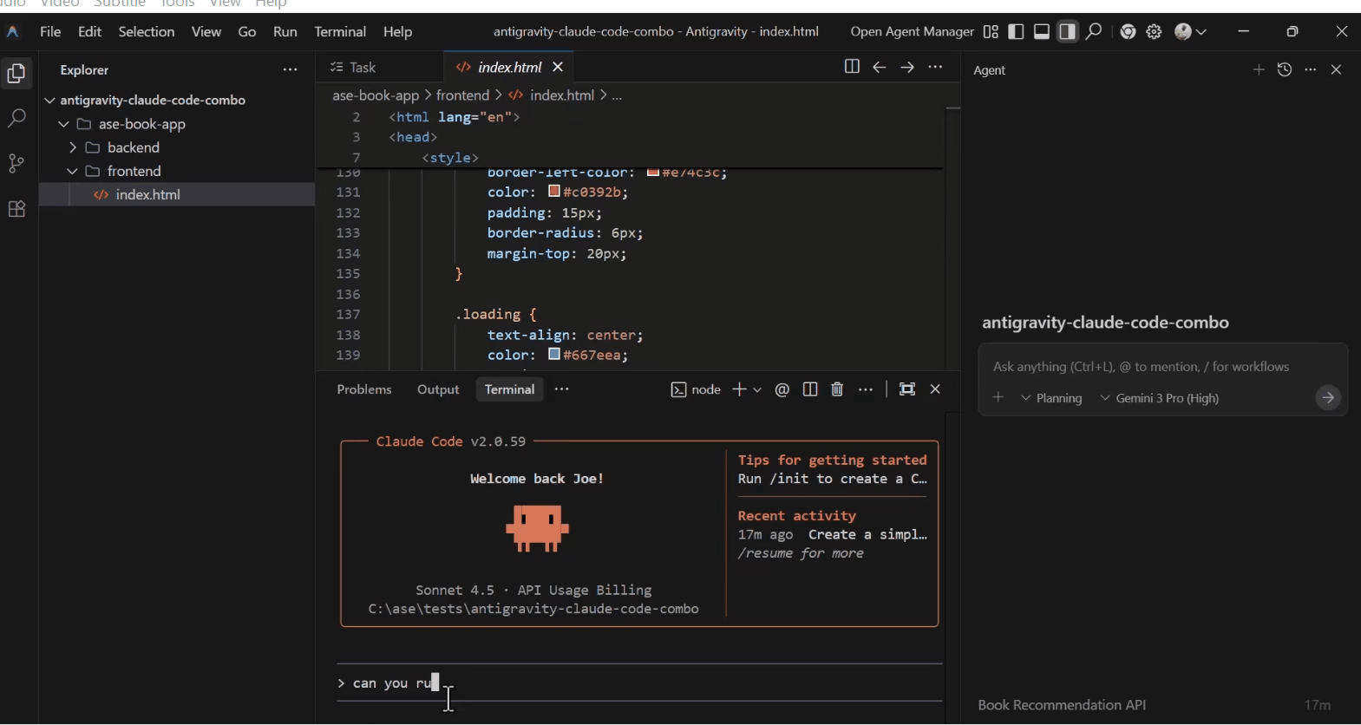The height and width of the screenshot is (725, 1361).
Task: Click the #e74c3c border-left-color swatch
Action: [x=653, y=173]
